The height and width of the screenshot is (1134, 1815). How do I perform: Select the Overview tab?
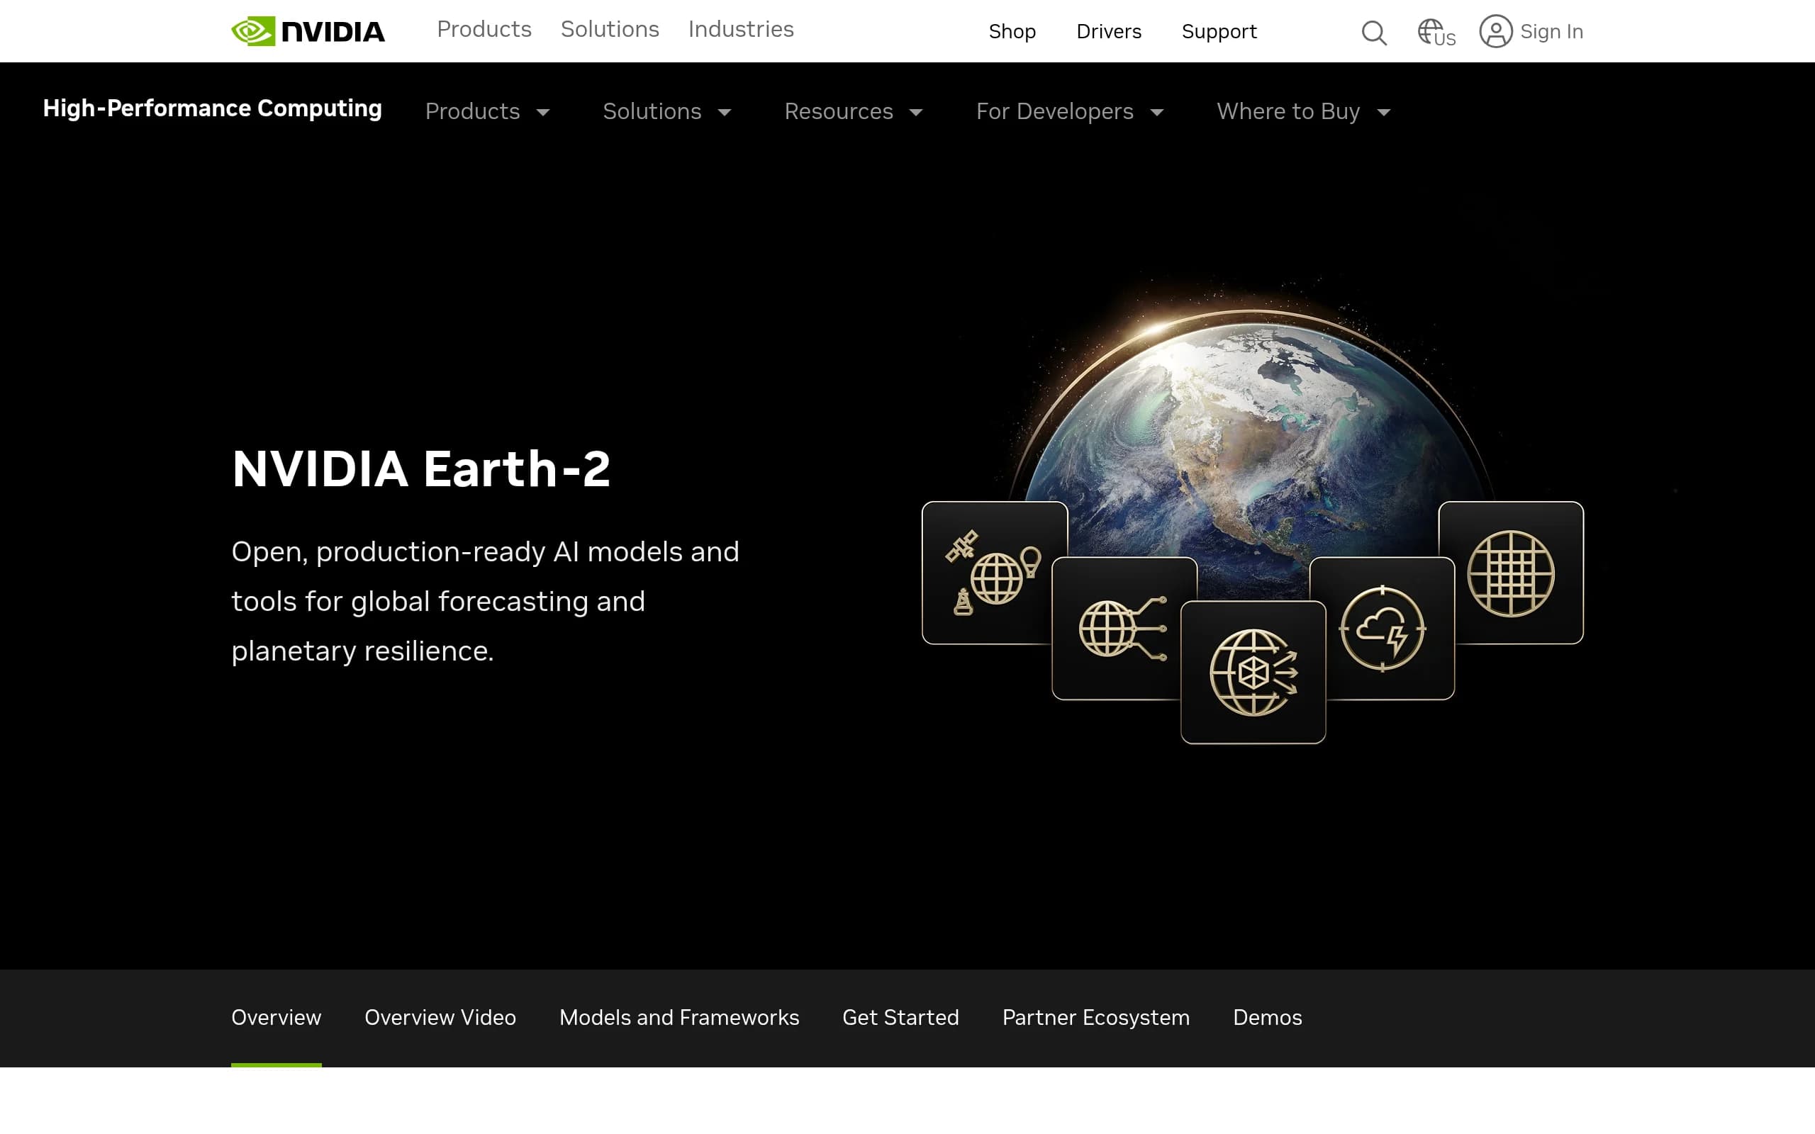pos(276,1018)
